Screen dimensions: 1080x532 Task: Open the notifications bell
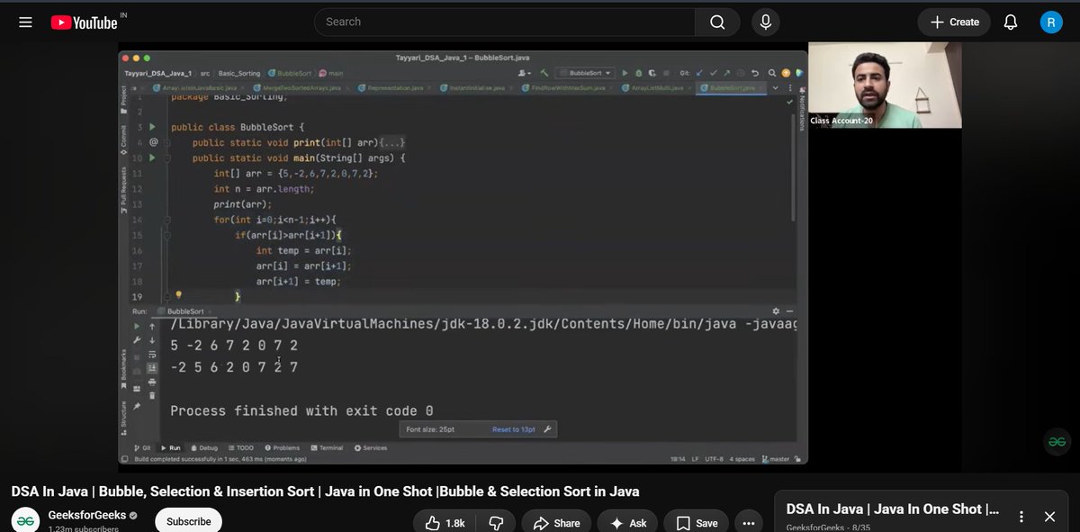tap(1011, 22)
